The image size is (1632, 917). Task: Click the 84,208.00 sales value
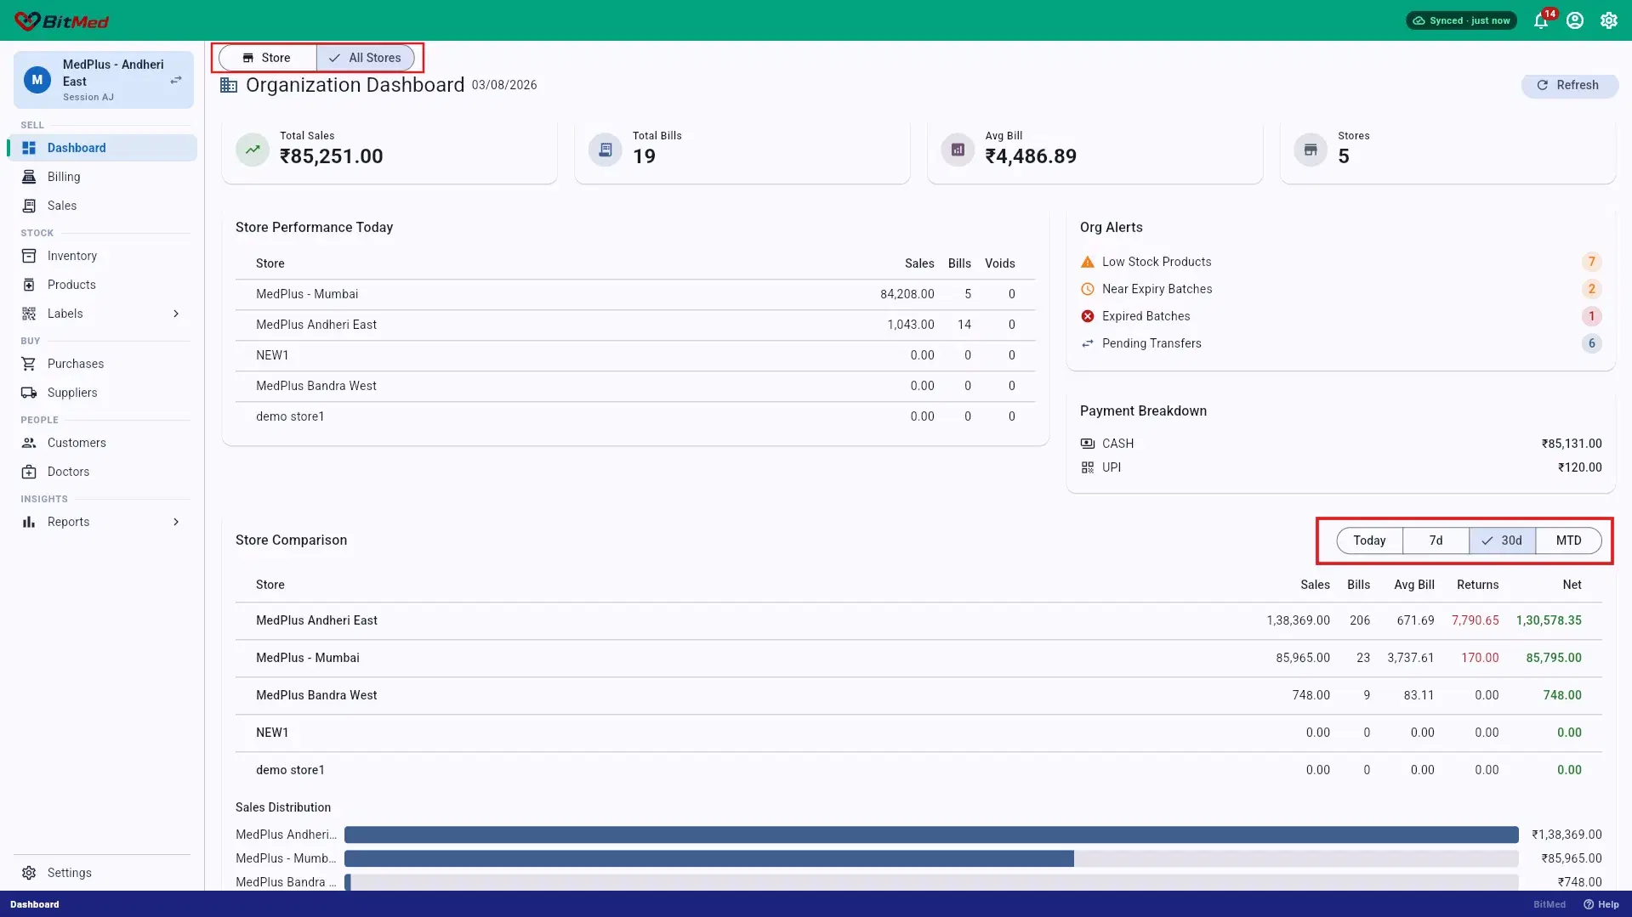point(907,294)
